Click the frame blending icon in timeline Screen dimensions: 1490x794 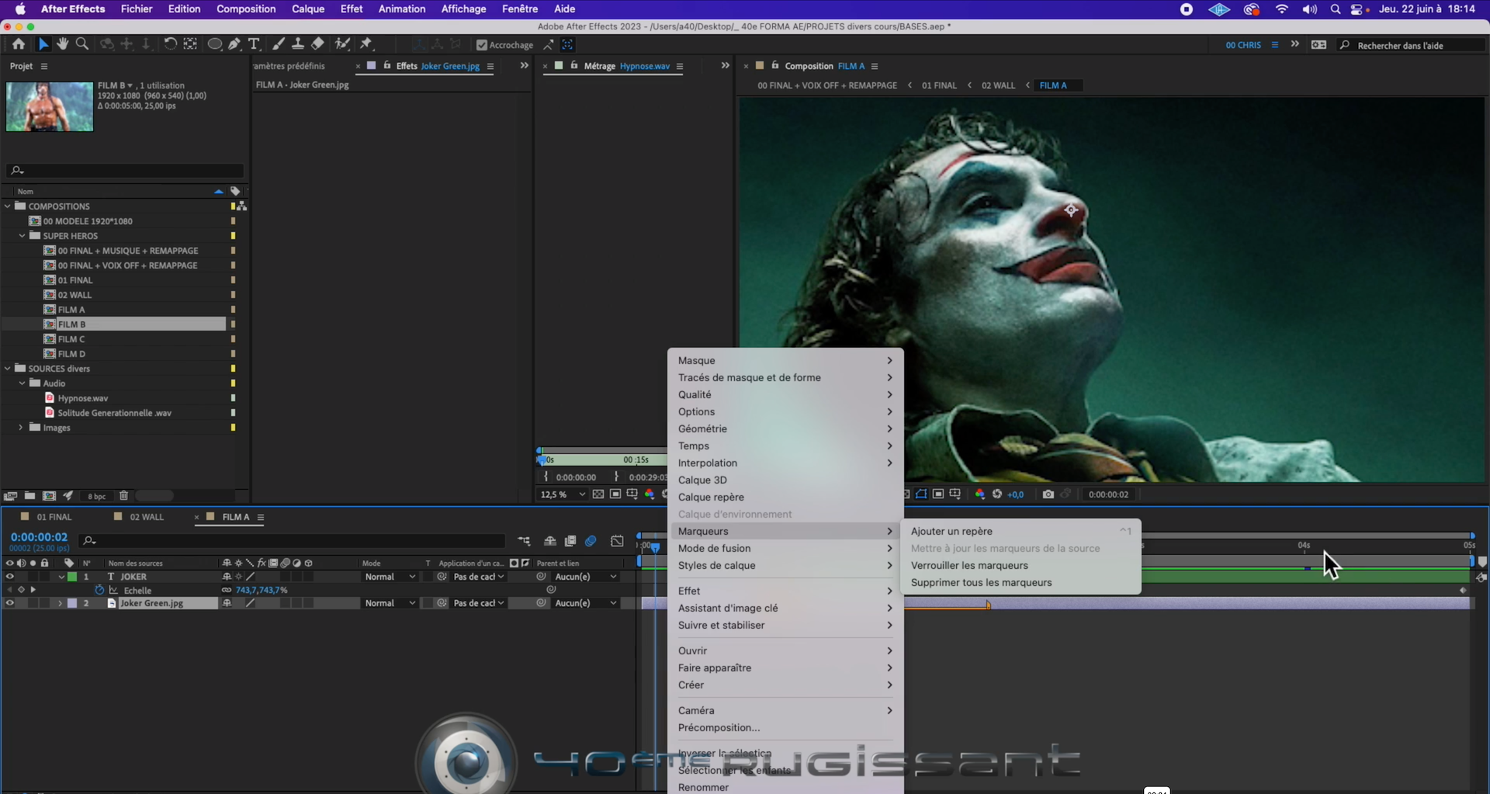[570, 541]
